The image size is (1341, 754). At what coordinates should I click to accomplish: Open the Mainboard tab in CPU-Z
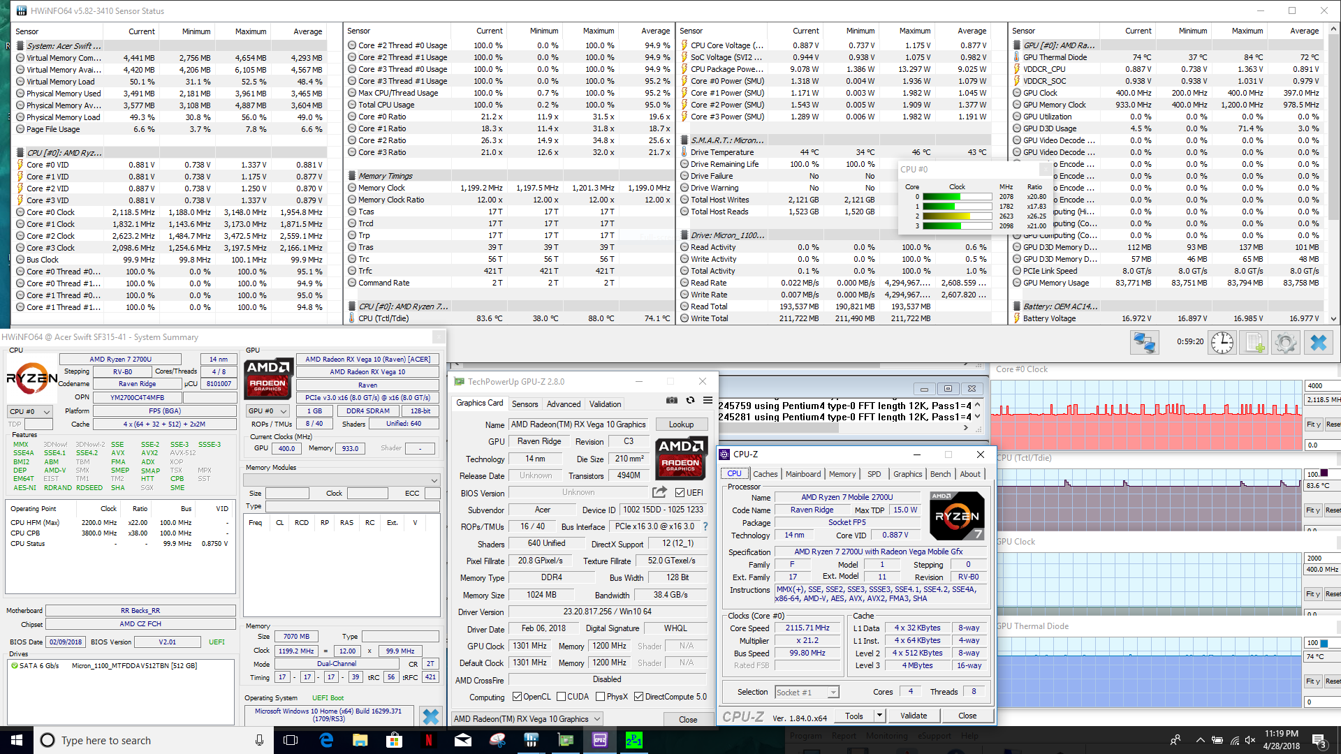click(803, 473)
